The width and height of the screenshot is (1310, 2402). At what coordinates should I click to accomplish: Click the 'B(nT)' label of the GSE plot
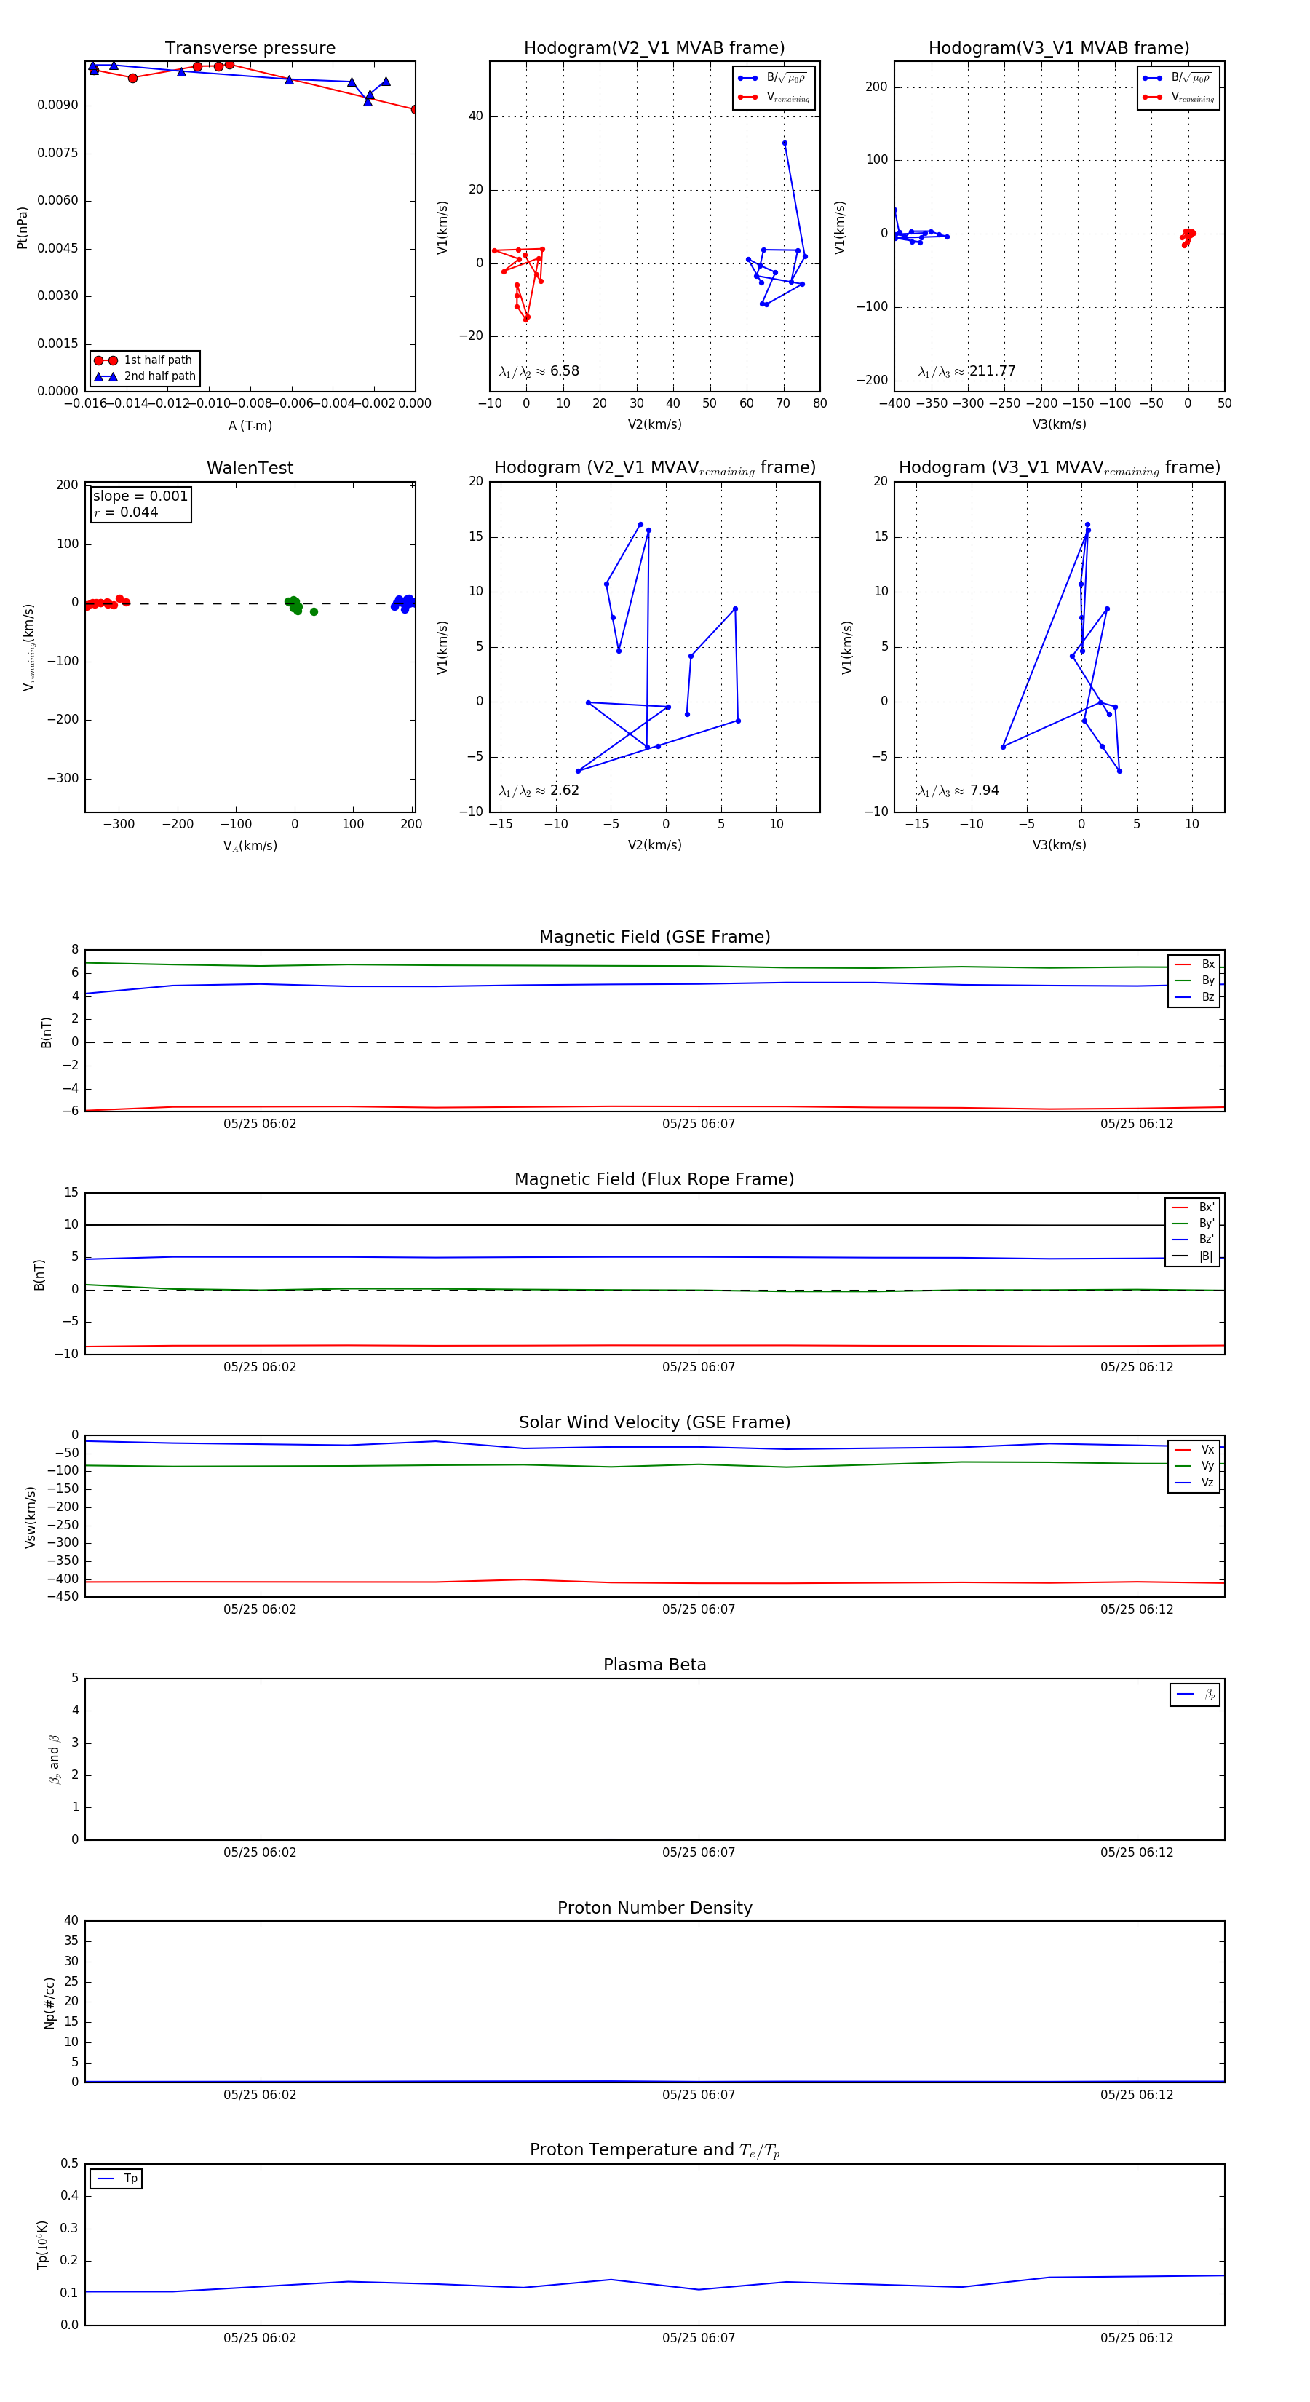[47, 1032]
